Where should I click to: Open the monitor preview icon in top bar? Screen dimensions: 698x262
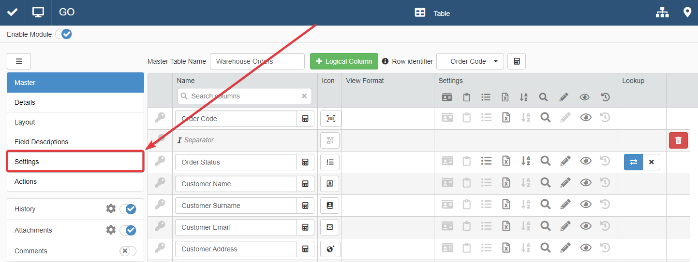click(38, 13)
